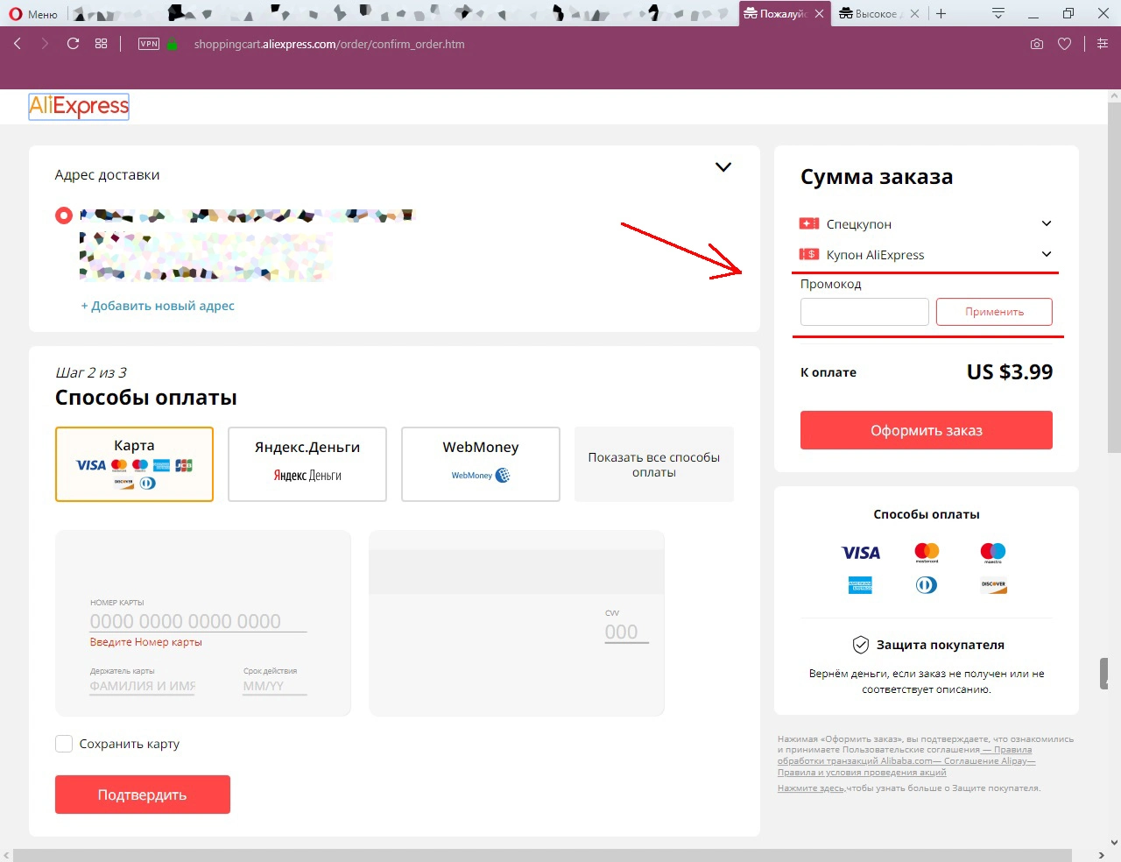This screenshot has height=862, width=1121.
Task: Reload the page with the refresh icon
Action: tap(74, 44)
